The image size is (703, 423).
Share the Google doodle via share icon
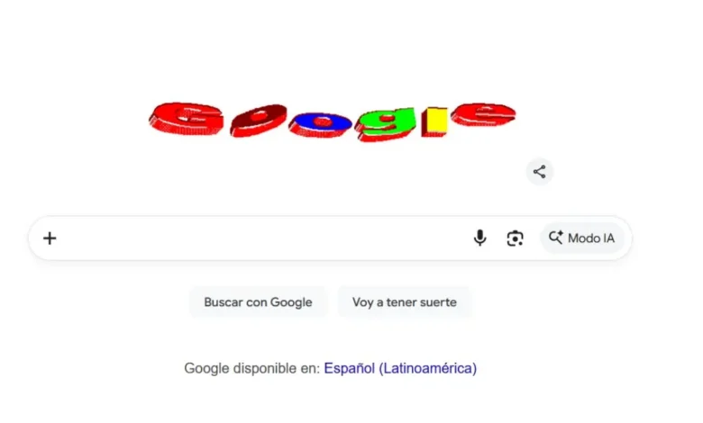539,171
